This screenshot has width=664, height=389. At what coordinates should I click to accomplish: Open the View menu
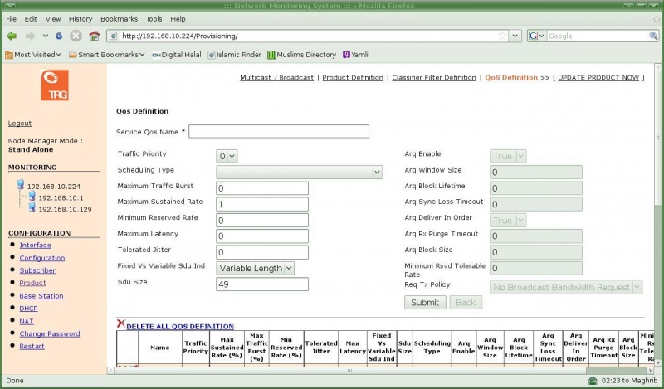(53, 19)
